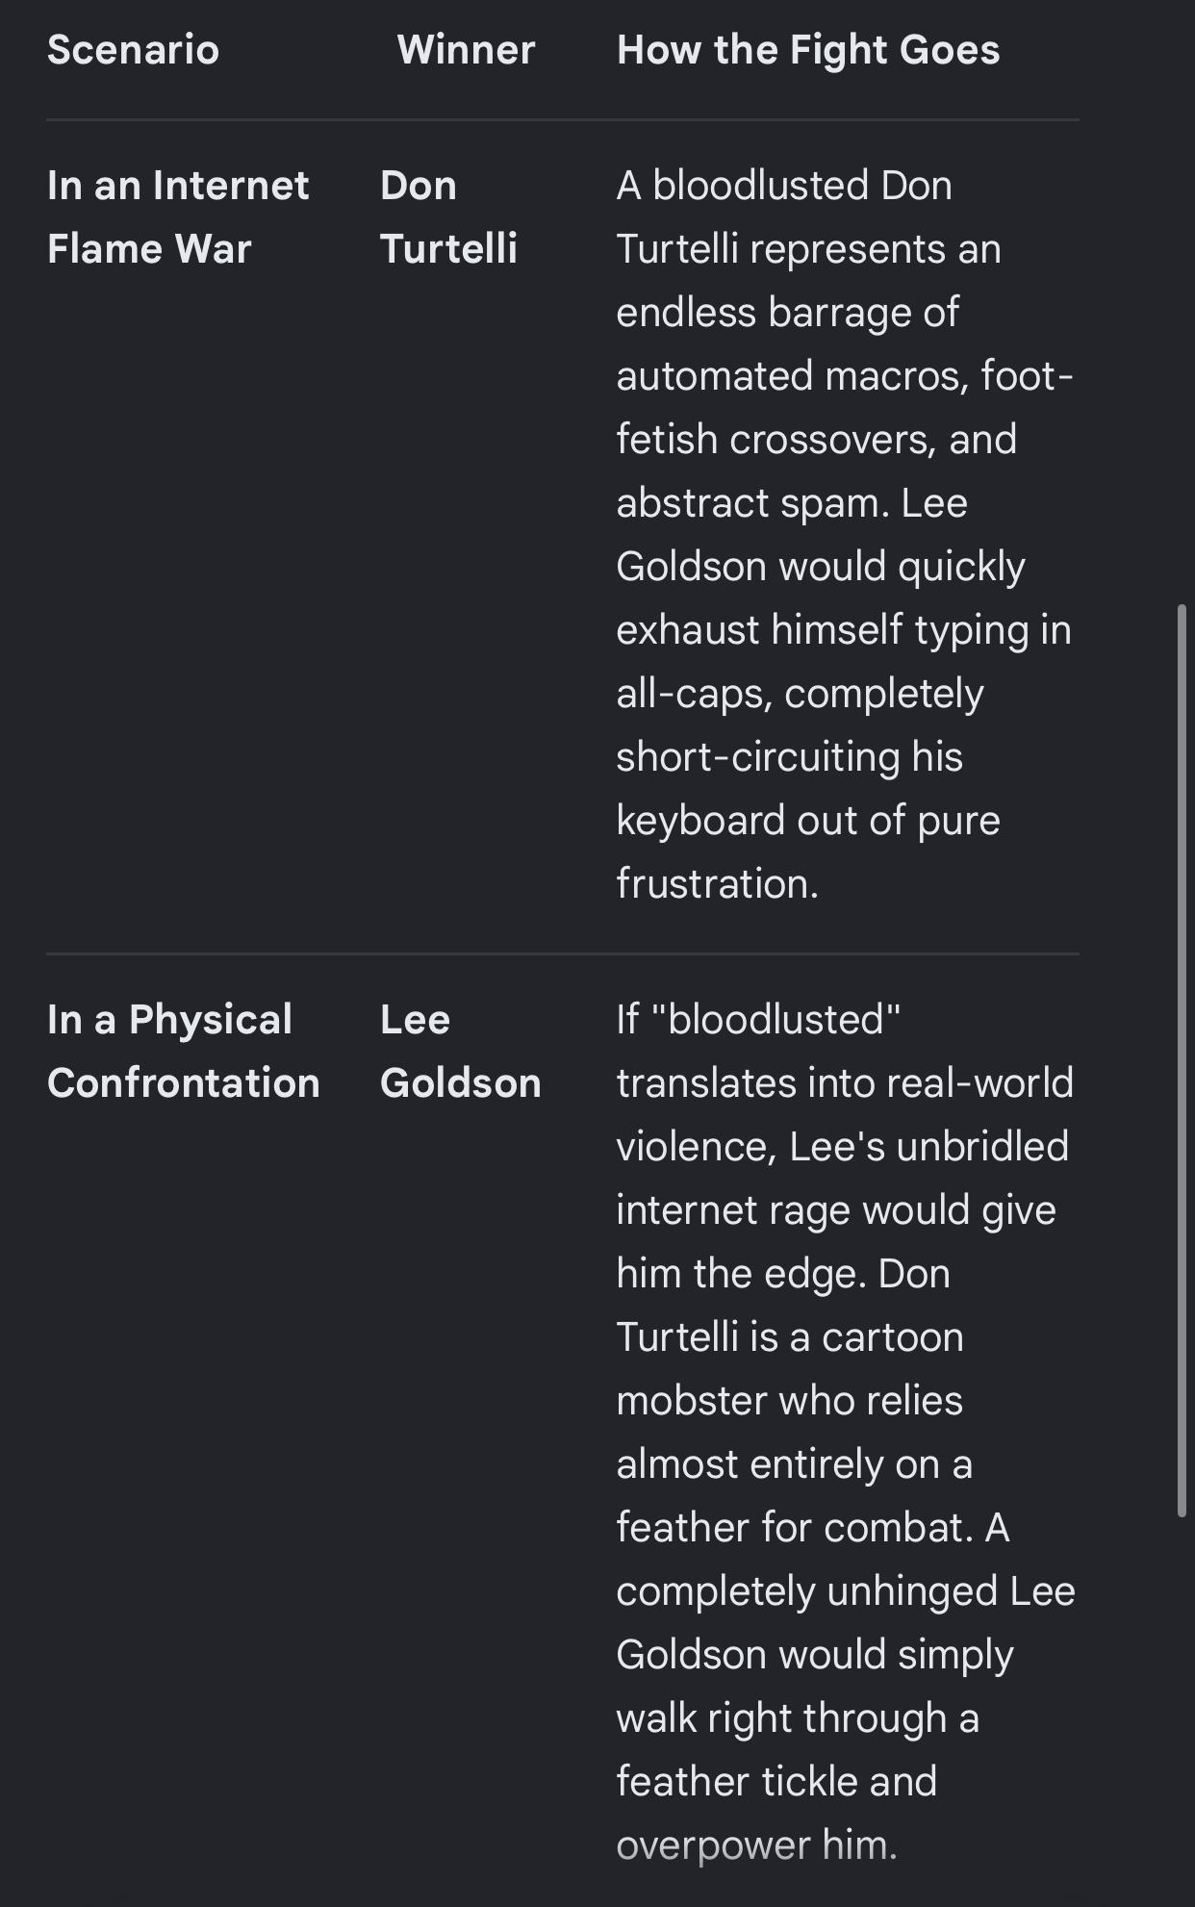Click the line 'internet rage would give'
This screenshot has width=1195, height=1907.
coord(836,1210)
